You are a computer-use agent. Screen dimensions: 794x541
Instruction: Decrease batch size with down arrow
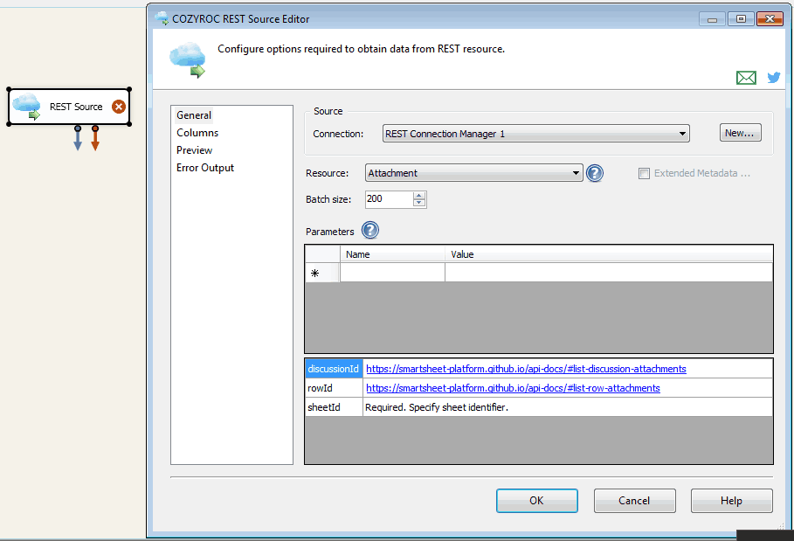[x=418, y=203]
